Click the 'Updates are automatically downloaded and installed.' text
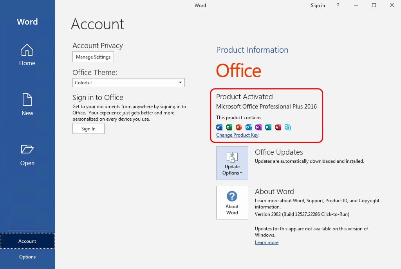This screenshot has width=401, height=269. coord(309,161)
